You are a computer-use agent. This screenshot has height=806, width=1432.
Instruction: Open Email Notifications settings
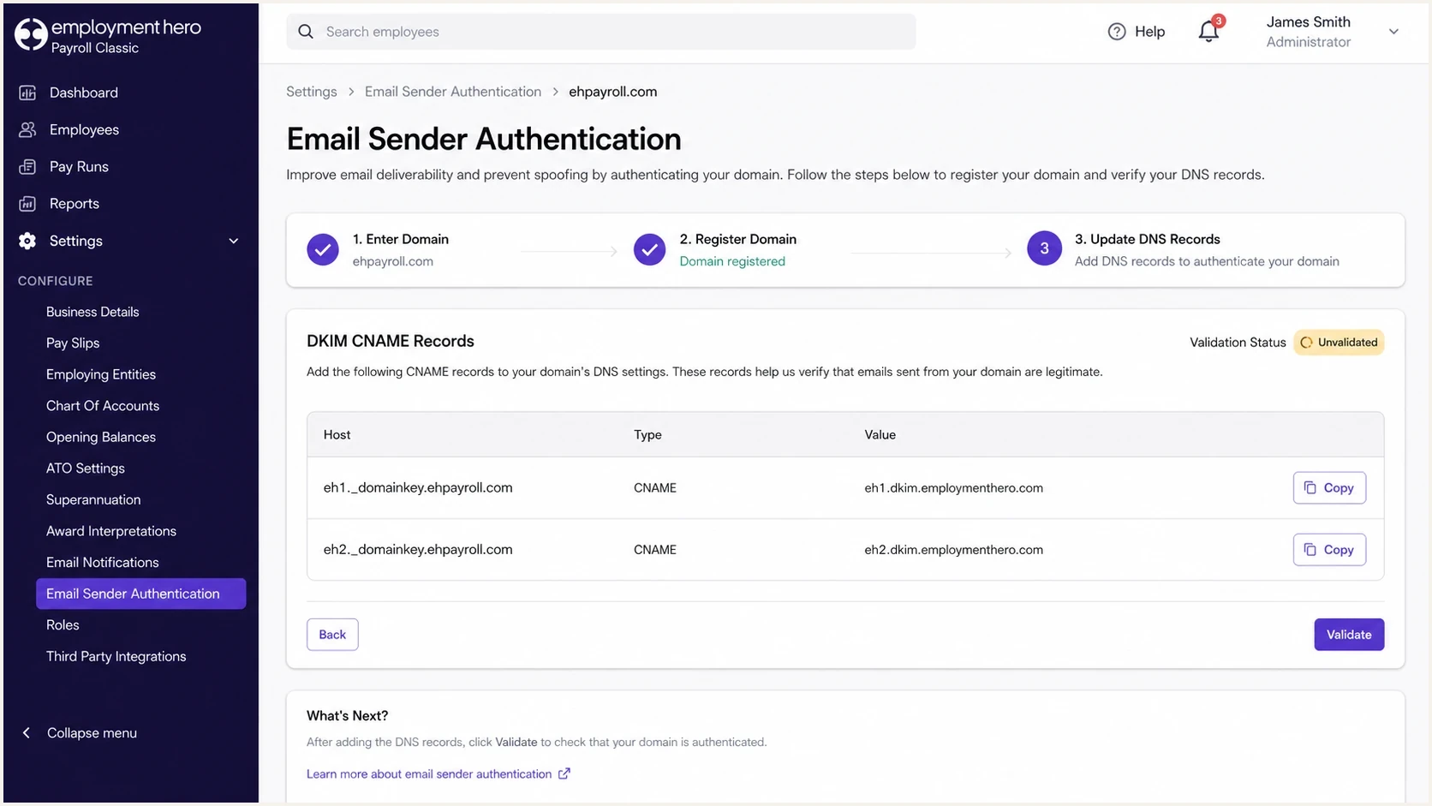[103, 562]
